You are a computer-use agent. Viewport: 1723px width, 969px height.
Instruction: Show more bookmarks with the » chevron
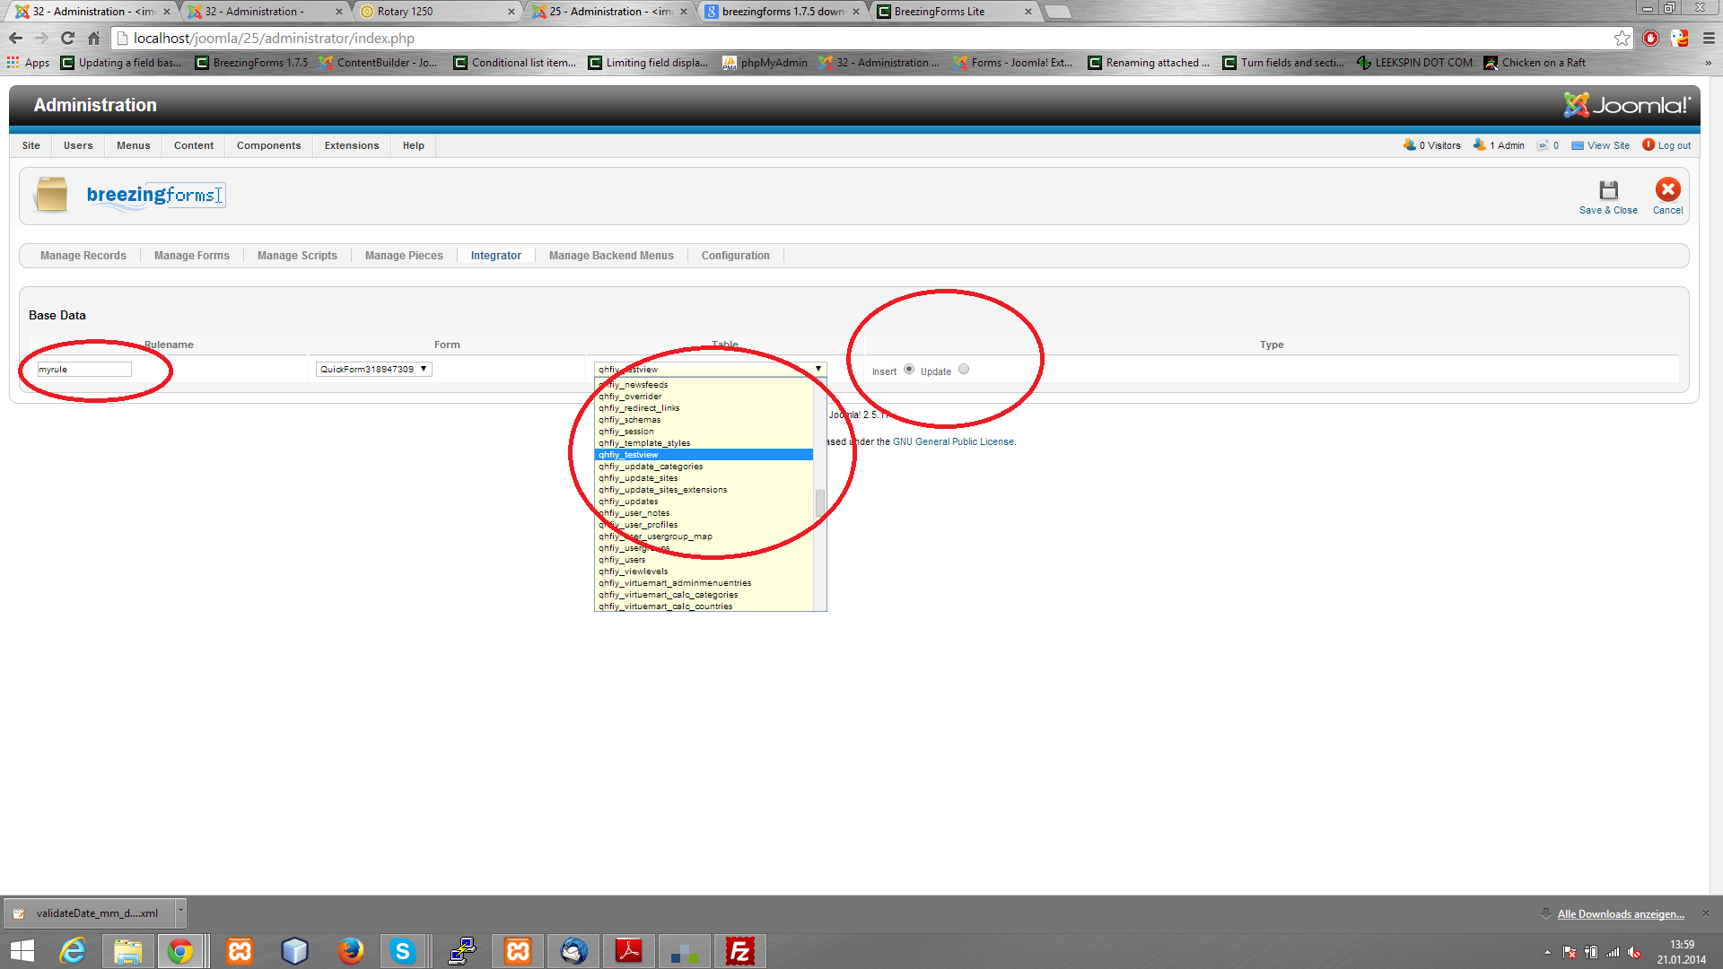pyautogui.click(x=1708, y=63)
